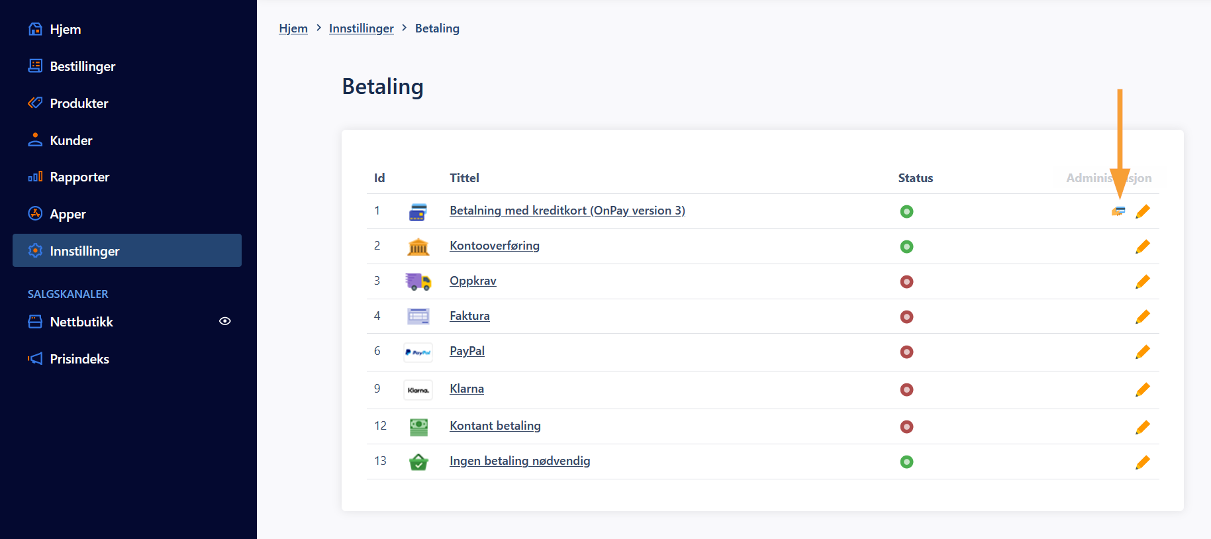Click the edit pencil for Ingen betaling nødvendig
Screen dimensions: 1211x539
[1142, 462]
